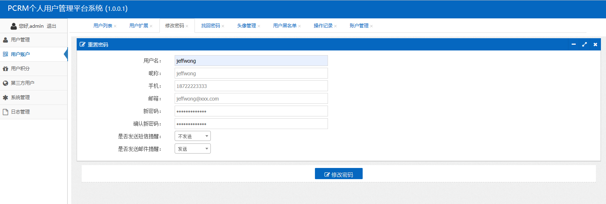Switch to the 头像管理 tab
Viewport: 606px width, 204px height.
pyautogui.click(x=246, y=26)
